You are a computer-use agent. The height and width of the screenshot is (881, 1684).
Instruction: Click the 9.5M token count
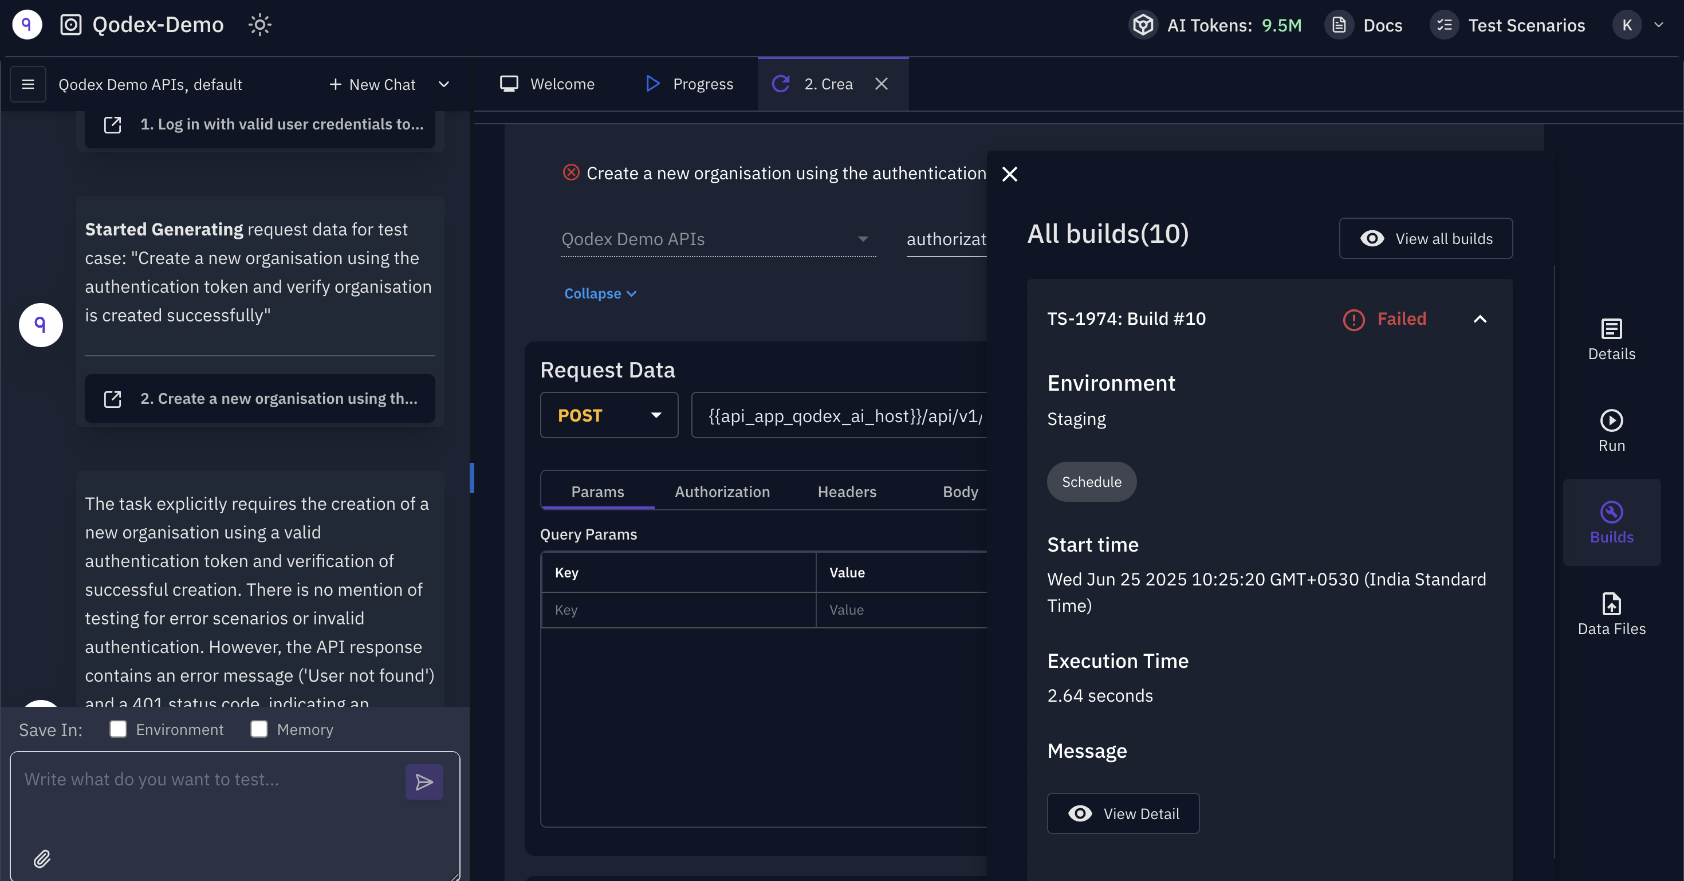point(1281,25)
